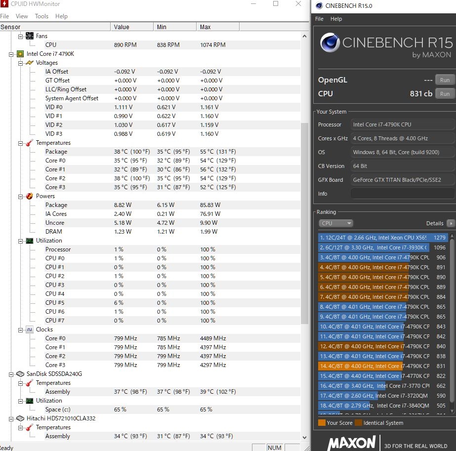This screenshot has height=451, width=456.
Task: Click the Value column header
Action: click(x=132, y=27)
